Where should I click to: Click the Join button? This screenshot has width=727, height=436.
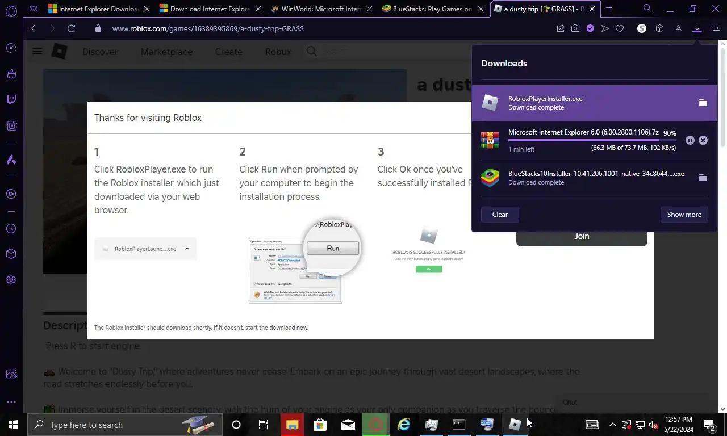582,237
